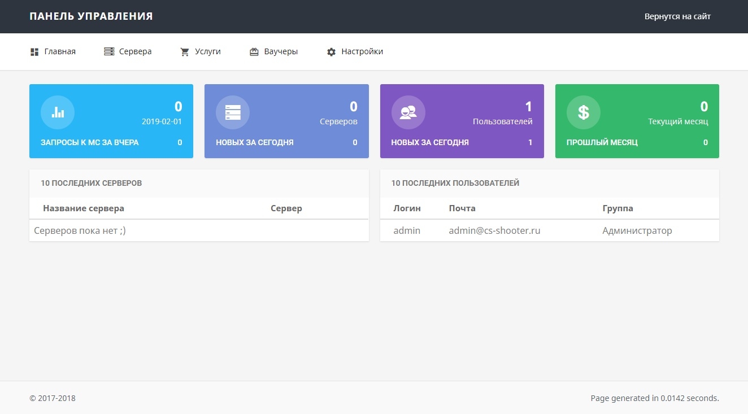Click the Группа column header
748x414 pixels.
point(617,208)
